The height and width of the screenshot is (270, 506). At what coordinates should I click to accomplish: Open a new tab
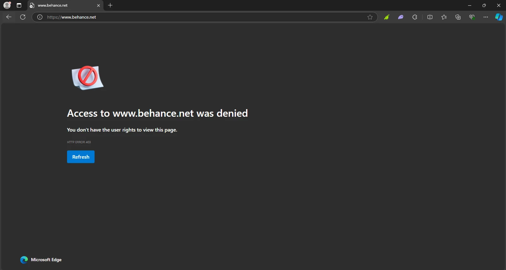pos(110,5)
